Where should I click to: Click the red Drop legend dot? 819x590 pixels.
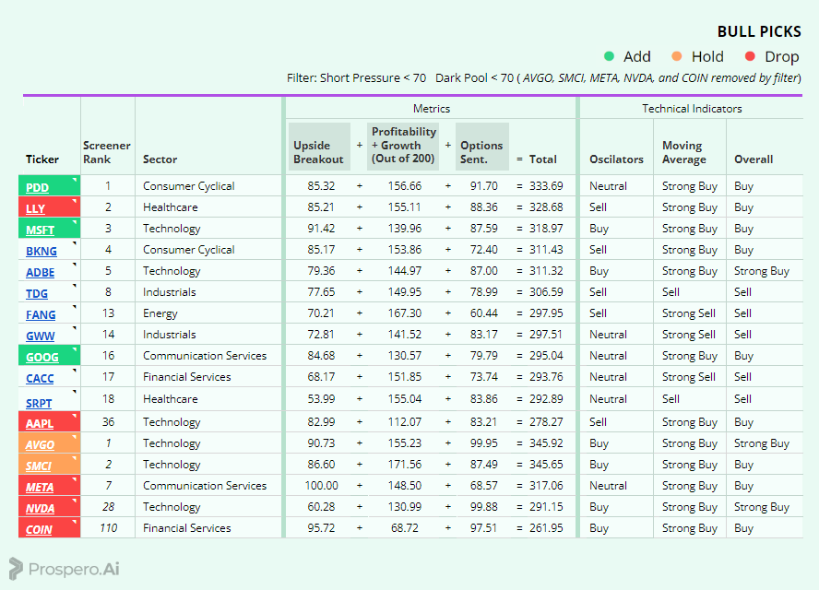point(750,56)
